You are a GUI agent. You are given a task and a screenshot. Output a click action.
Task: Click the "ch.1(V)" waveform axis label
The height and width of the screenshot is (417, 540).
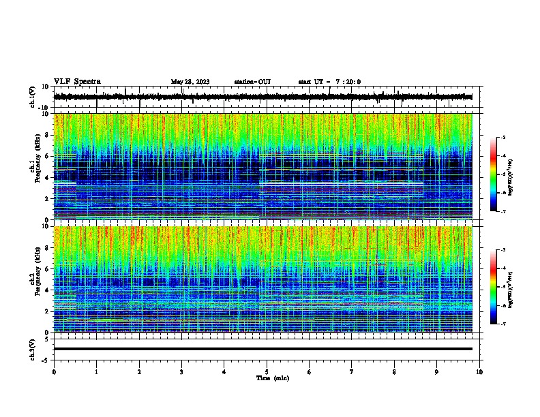[x=33, y=97]
